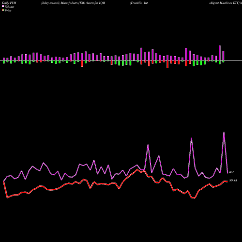
Task: Click the Volume legend swatch
Action: (3, 6)
